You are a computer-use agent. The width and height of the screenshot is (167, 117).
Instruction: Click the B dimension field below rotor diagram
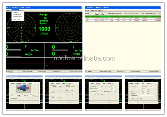pos(22,95)
